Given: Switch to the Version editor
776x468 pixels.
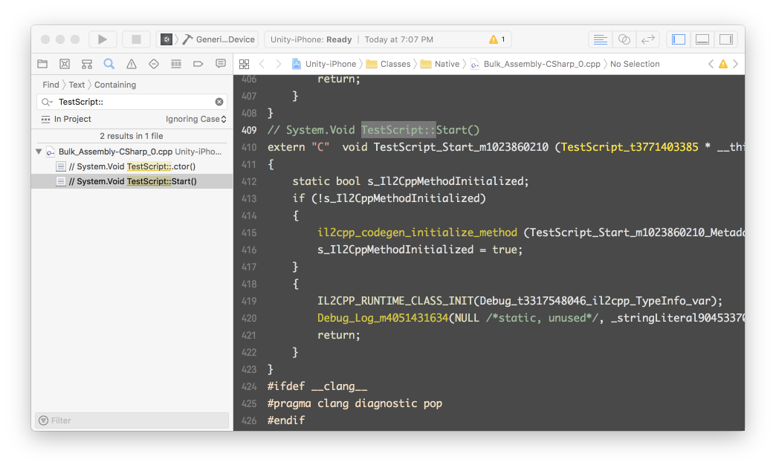Looking at the screenshot, I should click(x=648, y=39).
